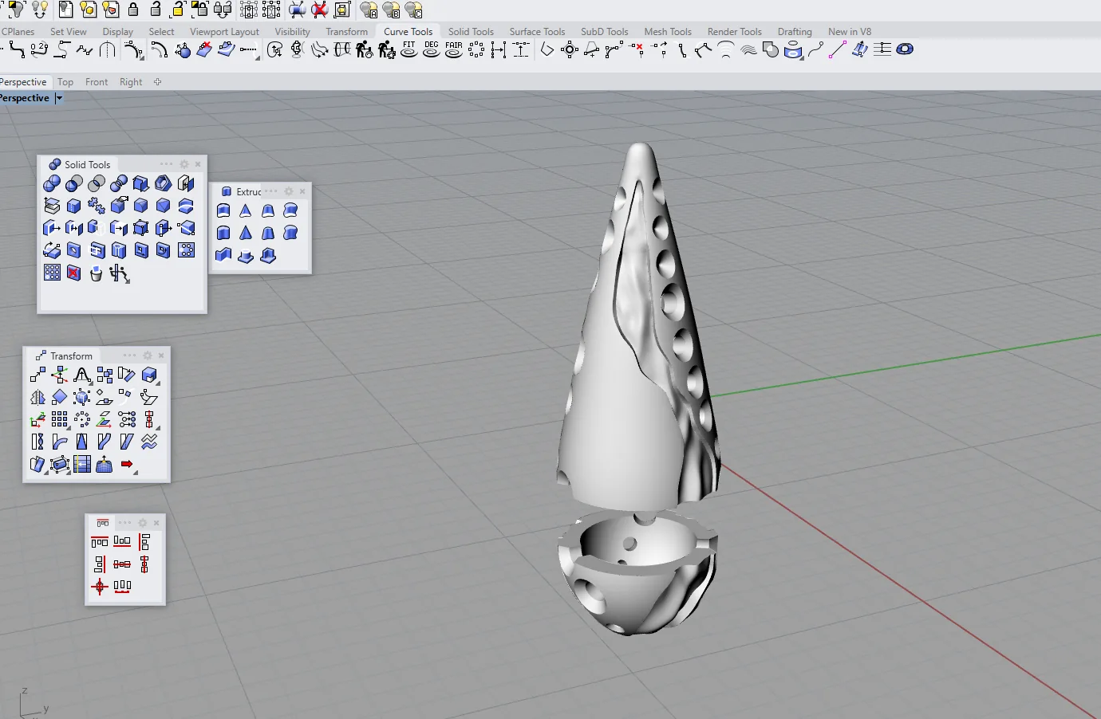Select the Cage Edit icon in Transform panel
The image size is (1101, 719).
click(x=60, y=464)
